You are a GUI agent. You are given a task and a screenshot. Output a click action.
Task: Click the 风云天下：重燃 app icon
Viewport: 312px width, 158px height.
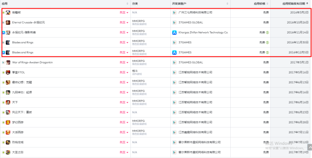[x=8, y=112]
